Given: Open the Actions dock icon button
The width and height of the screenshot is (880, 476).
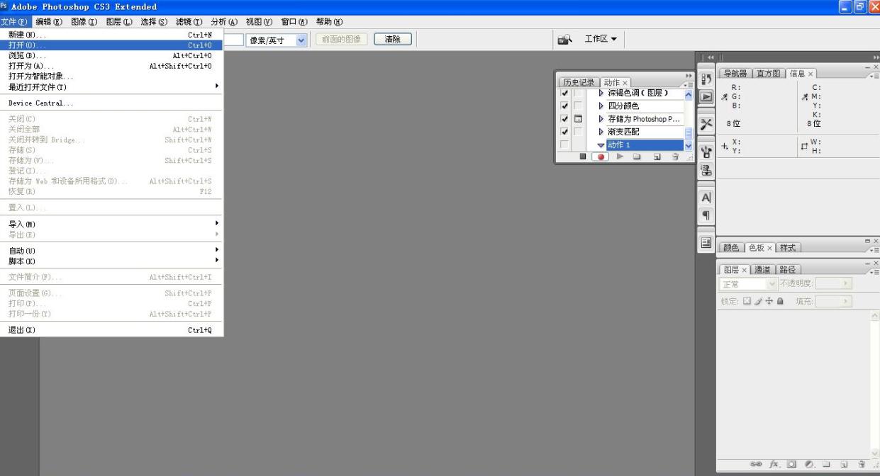Looking at the screenshot, I should (x=706, y=97).
